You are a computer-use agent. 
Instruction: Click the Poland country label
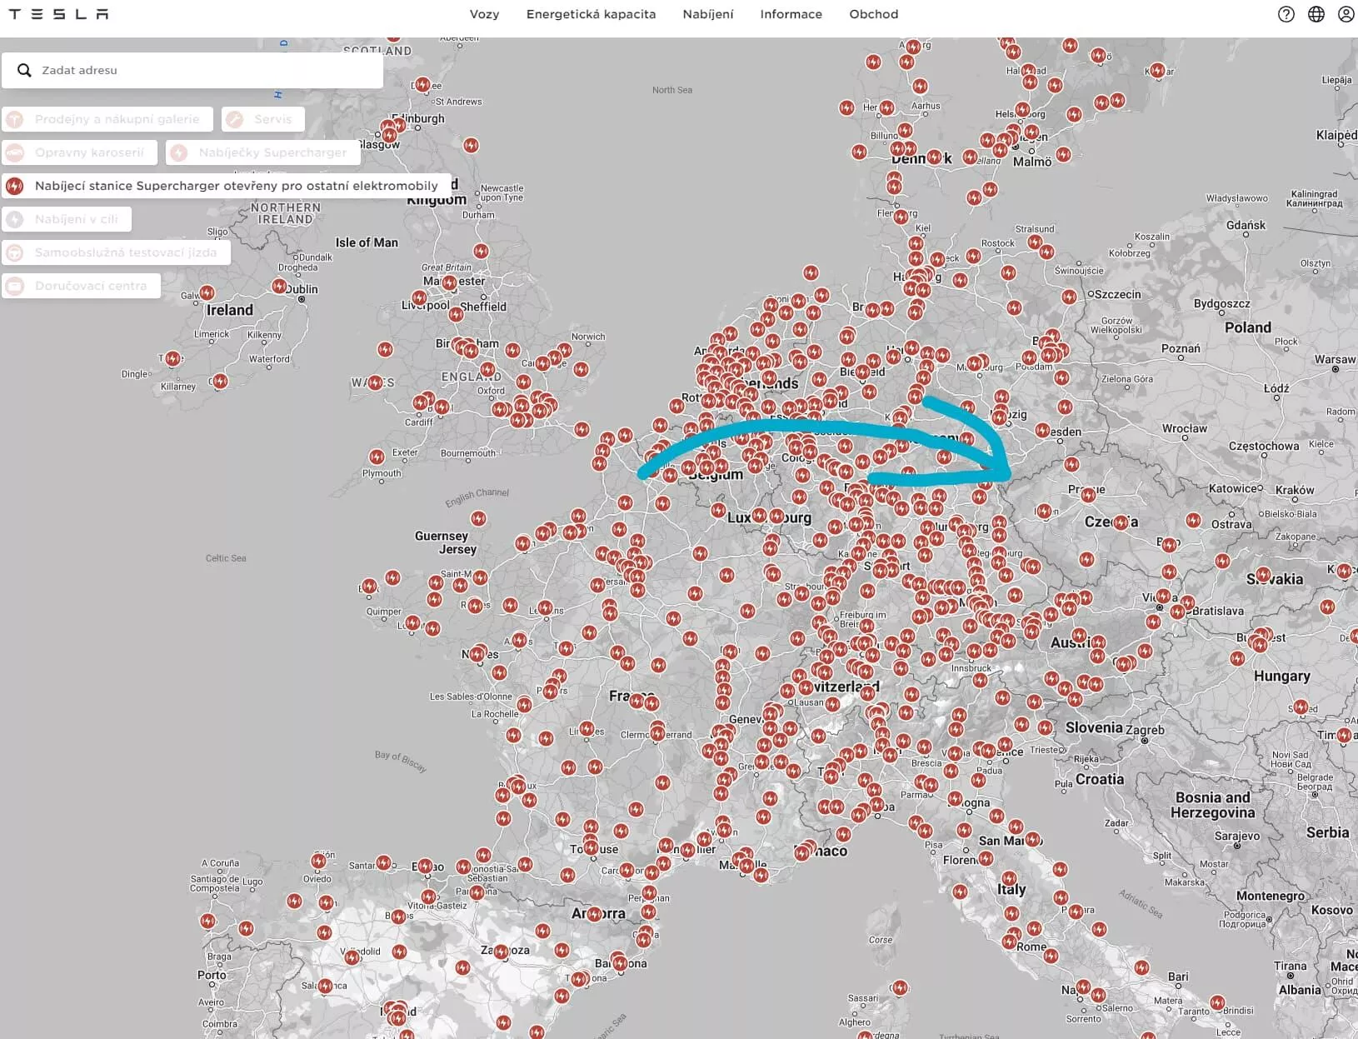click(x=1248, y=327)
